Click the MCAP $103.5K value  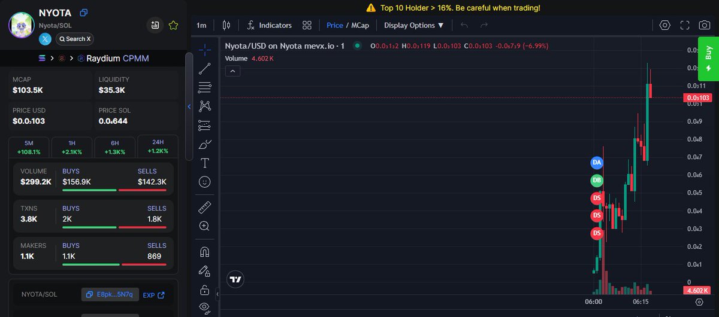point(28,90)
